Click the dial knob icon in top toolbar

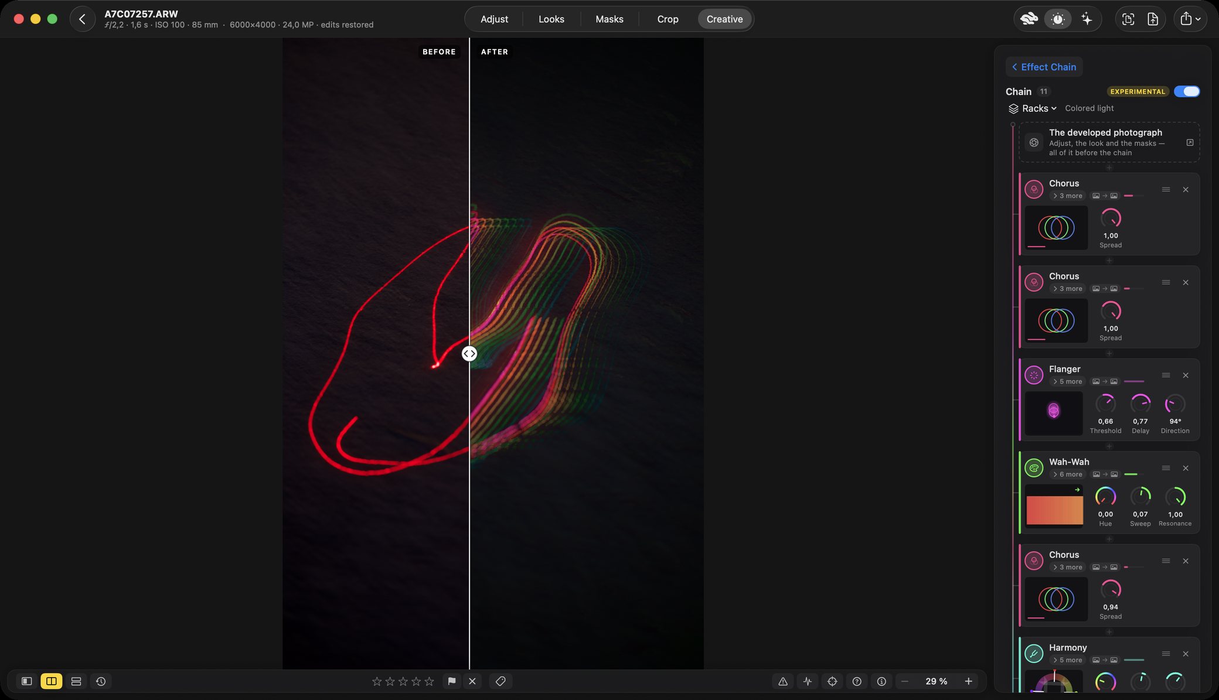click(x=1058, y=19)
